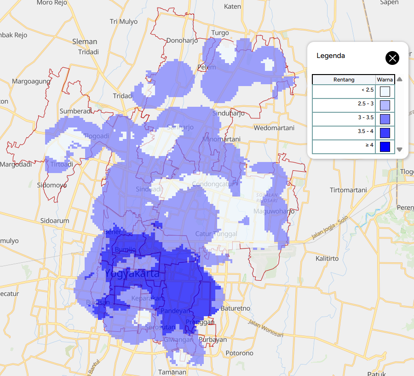The image size is (414, 376).
Task: Click the Tamanan map label
Action: point(172,372)
